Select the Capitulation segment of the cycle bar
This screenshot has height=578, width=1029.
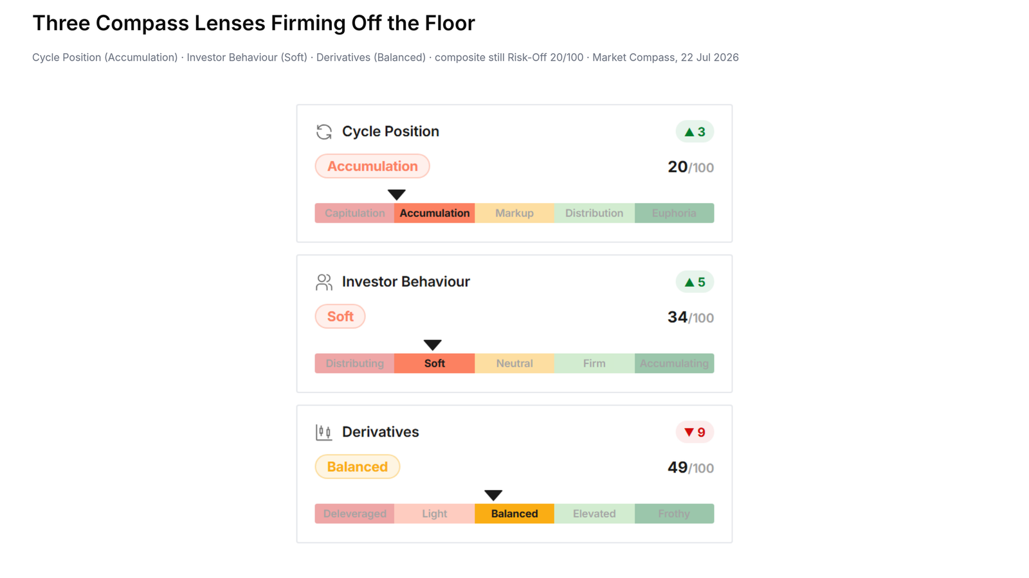[354, 213]
